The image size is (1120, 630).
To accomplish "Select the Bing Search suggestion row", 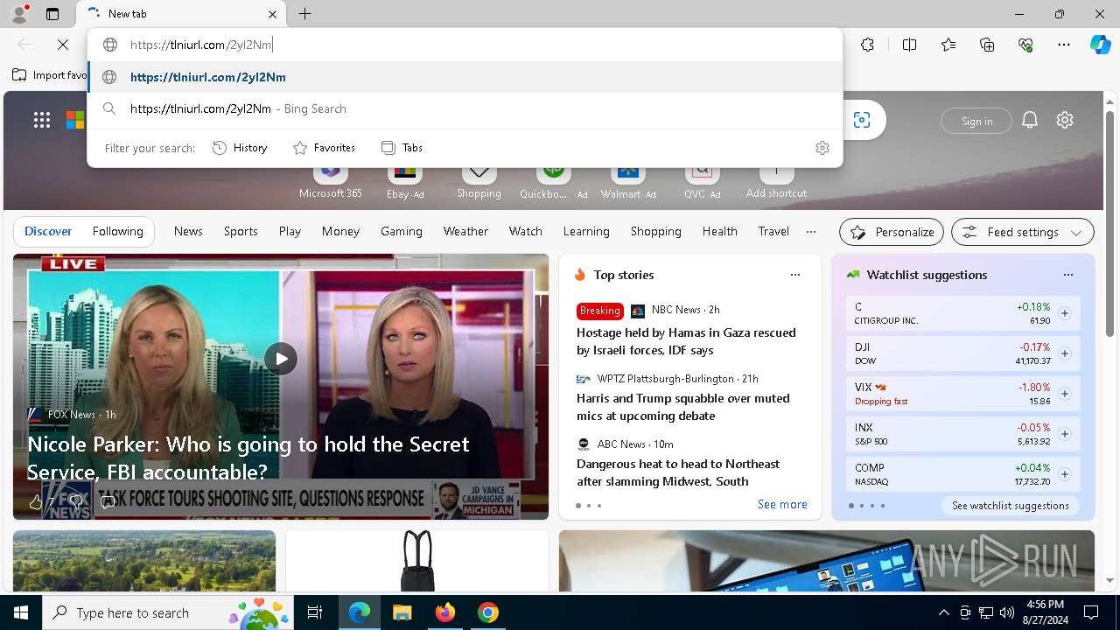I will (465, 108).
